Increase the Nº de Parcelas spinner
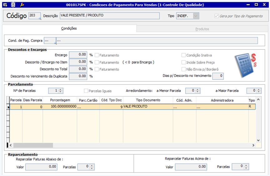This screenshot has width=270, height=176. pyautogui.click(x=61, y=89)
